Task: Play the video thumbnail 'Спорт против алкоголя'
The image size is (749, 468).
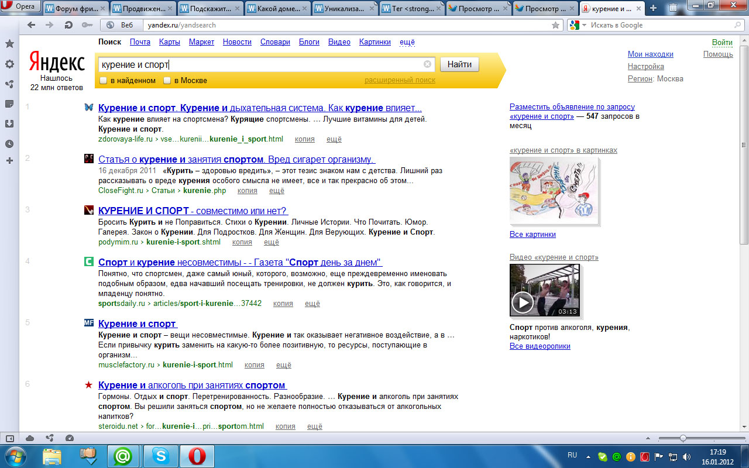Action: (x=545, y=290)
